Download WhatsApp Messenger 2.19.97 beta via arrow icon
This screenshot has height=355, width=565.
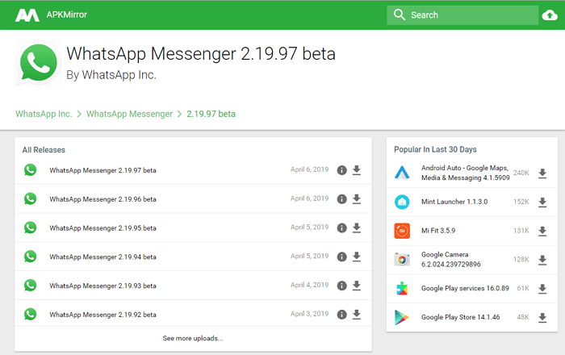tap(357, 170)
